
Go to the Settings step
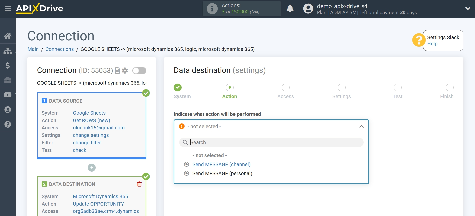[342, 88]
